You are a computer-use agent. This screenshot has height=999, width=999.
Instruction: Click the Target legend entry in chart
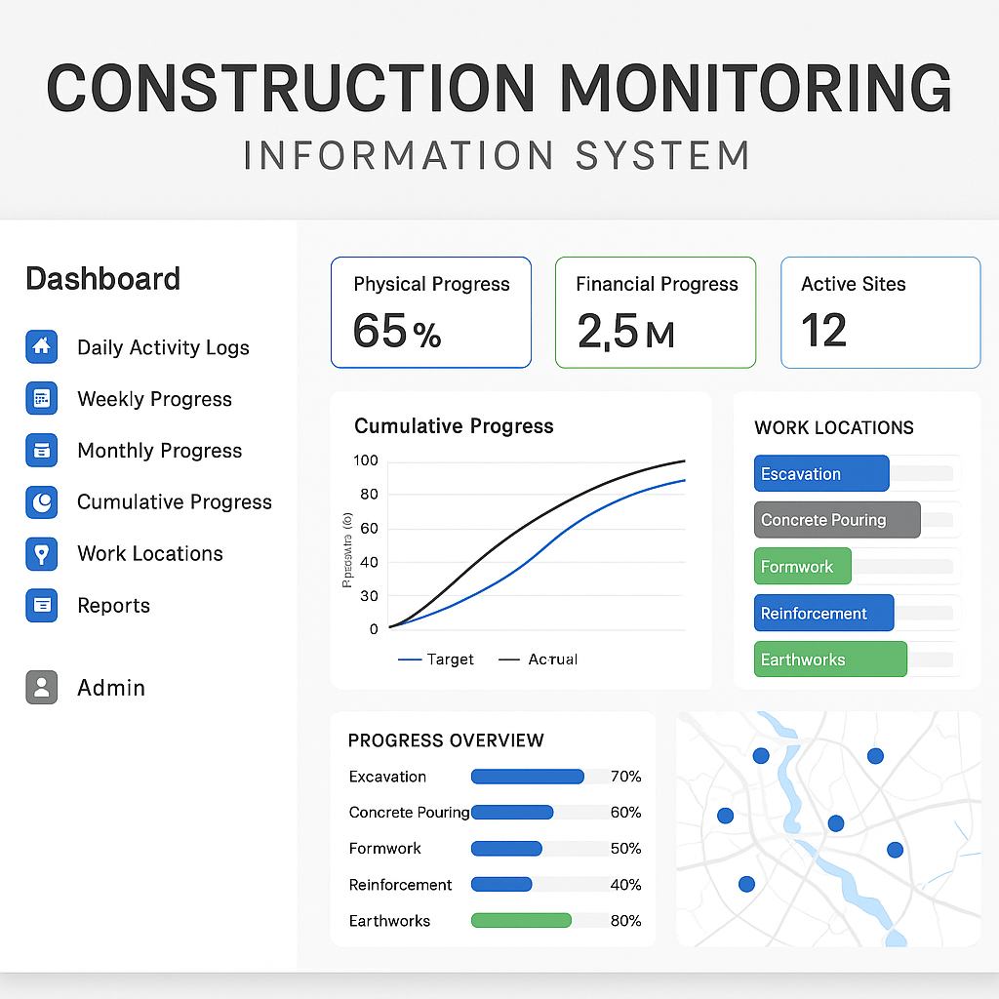point(436,659)
